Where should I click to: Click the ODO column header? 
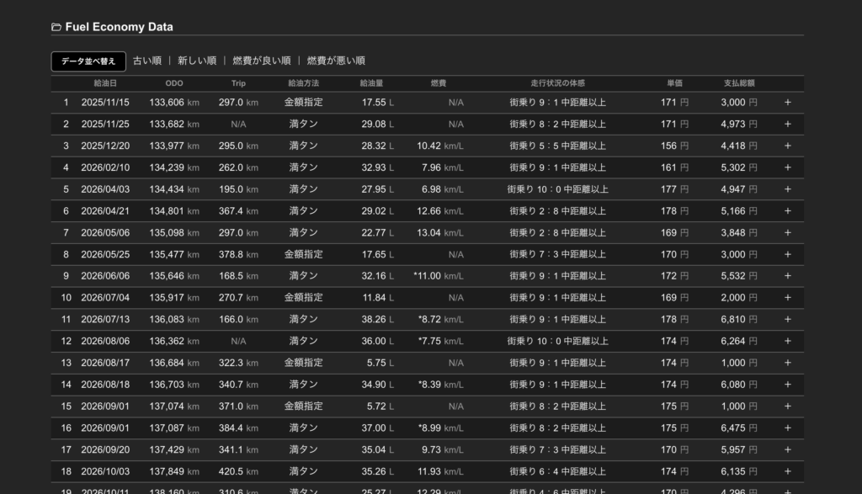click(x=174, y=83)
